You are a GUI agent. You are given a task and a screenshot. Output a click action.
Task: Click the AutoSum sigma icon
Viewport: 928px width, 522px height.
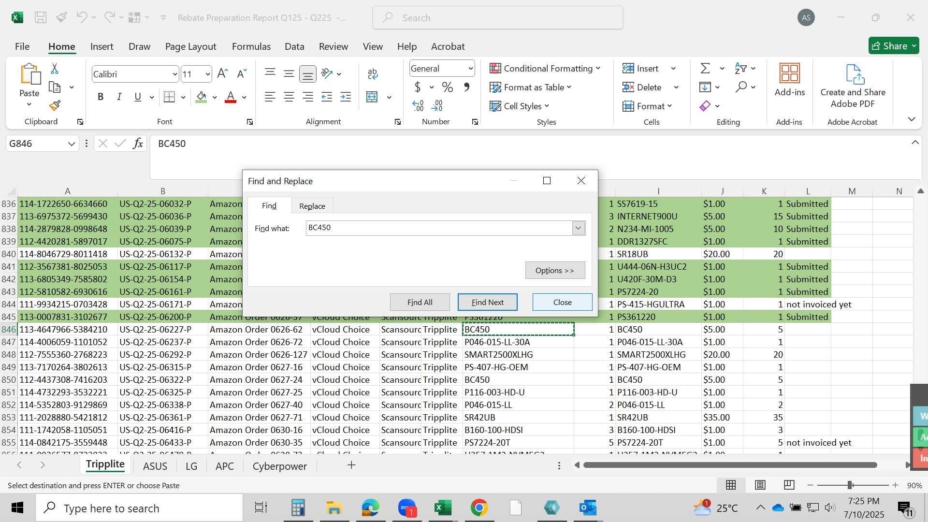[705, 68]
